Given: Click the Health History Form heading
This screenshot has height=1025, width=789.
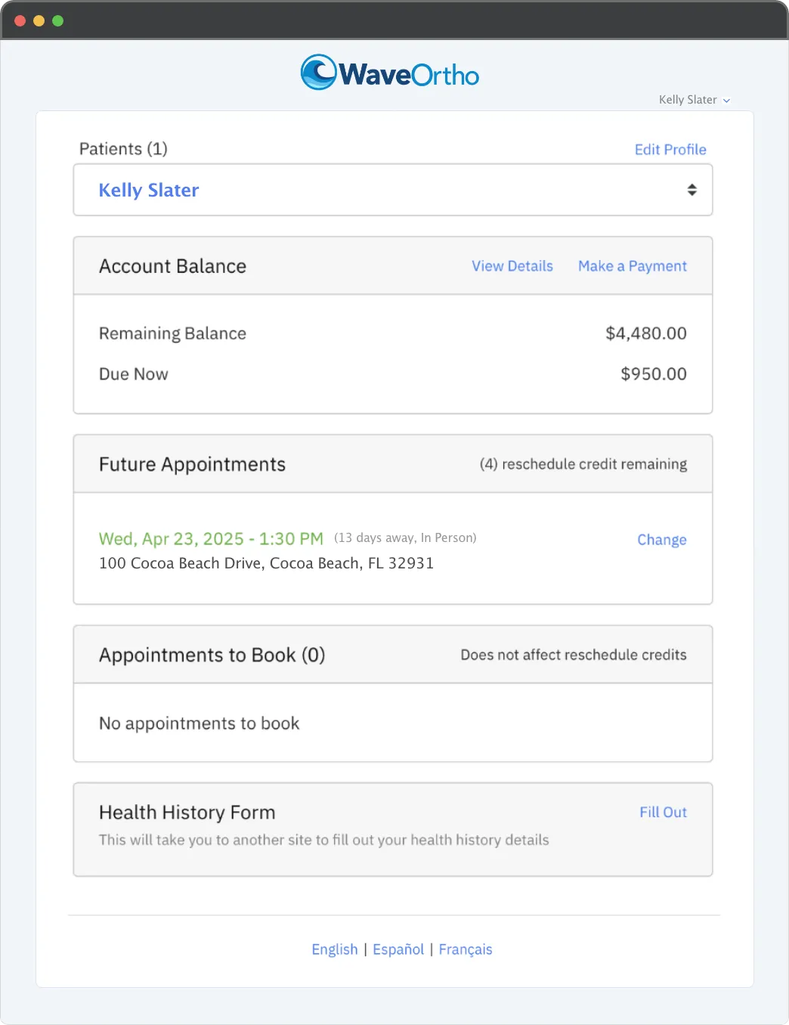Looking at the screenshot, I should [187, 812].
